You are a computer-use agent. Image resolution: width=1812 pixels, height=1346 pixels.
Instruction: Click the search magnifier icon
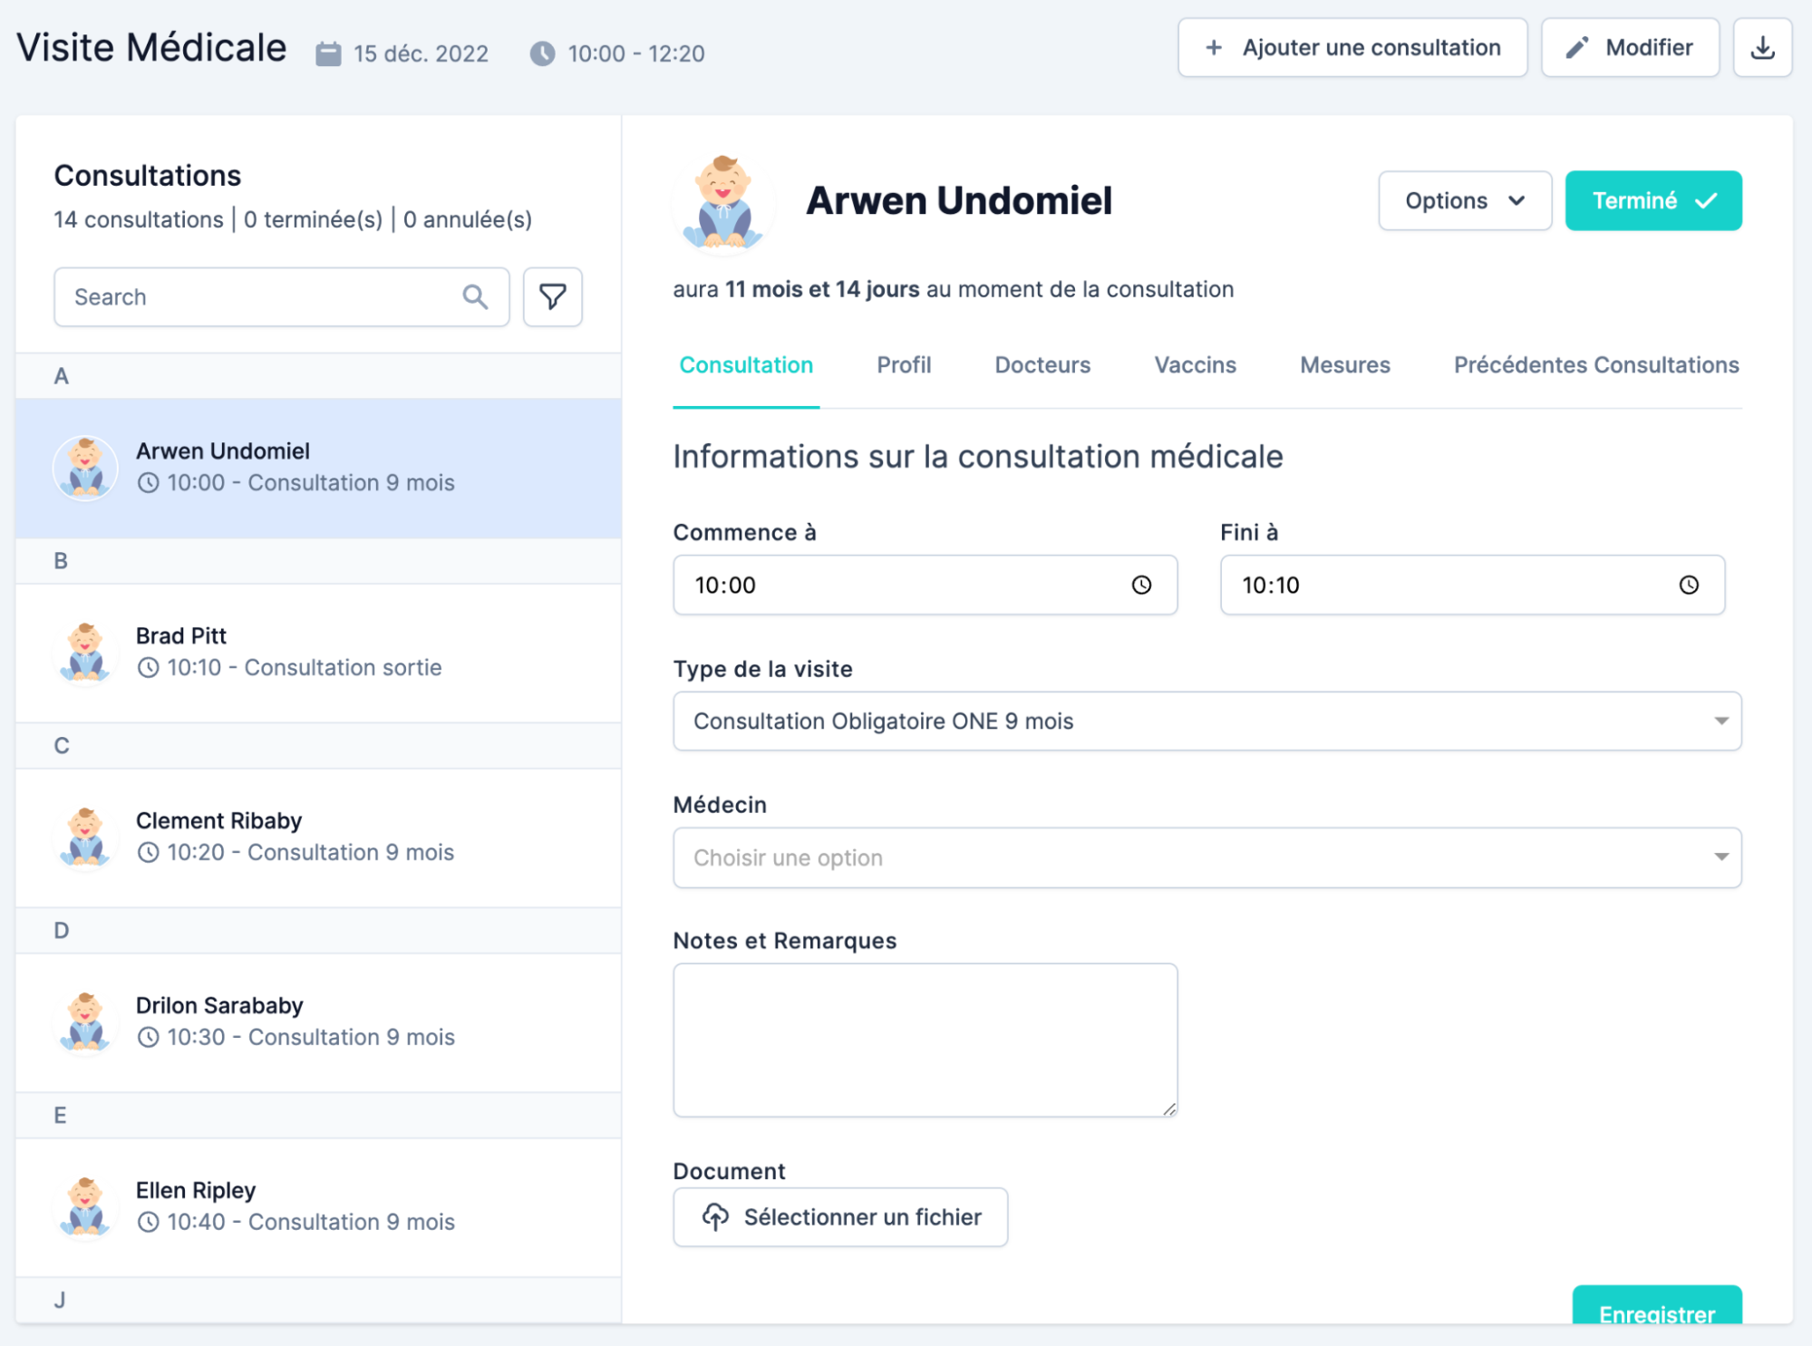pyautogui.click(x=475, y=296)
